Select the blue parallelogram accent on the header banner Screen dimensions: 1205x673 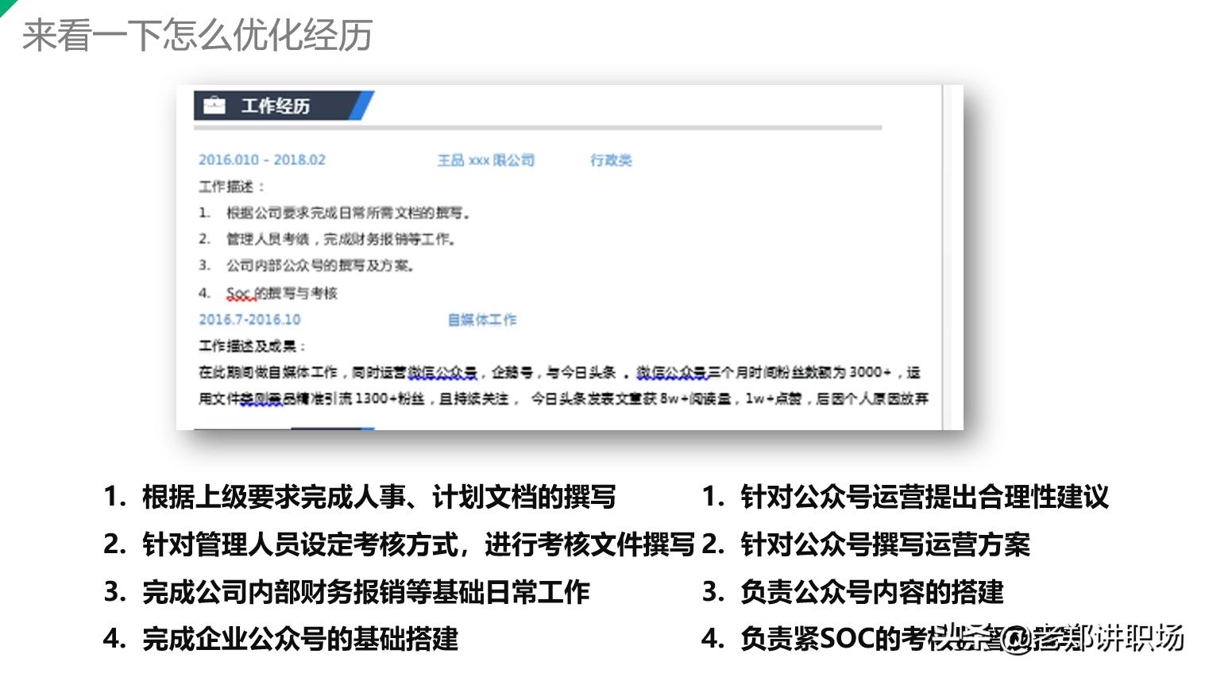pyautogui.click(x=363, y=106)
